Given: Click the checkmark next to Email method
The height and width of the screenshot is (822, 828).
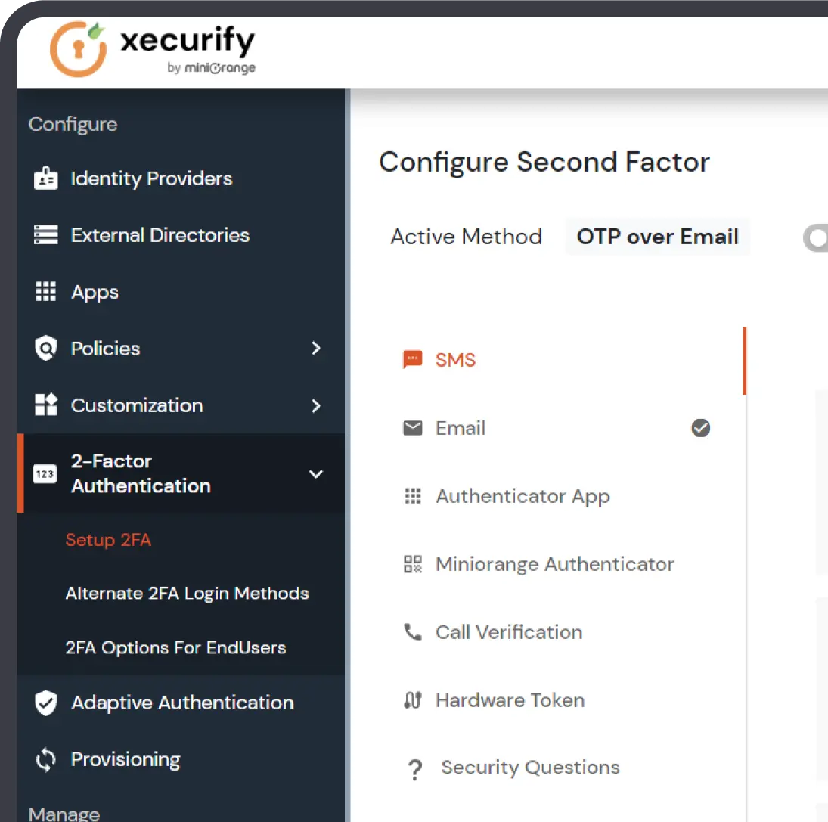Looking at the screenshot, I should coord(700,428).
